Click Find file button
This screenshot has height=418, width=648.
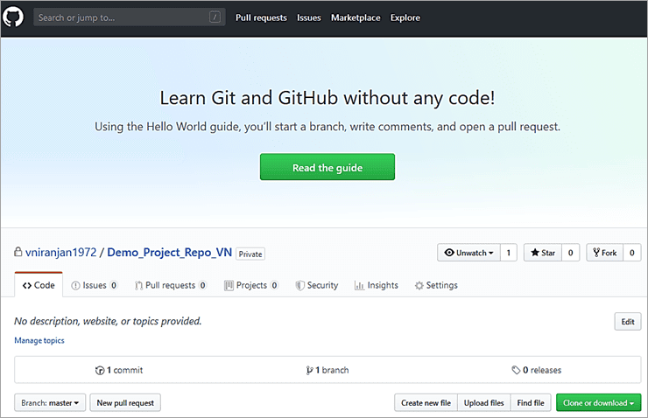(x=531, y=403)
